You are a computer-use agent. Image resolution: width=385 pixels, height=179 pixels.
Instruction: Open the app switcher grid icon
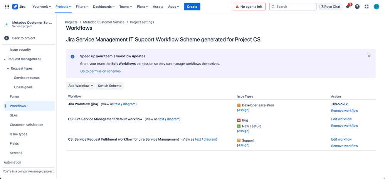click(7, 7)
